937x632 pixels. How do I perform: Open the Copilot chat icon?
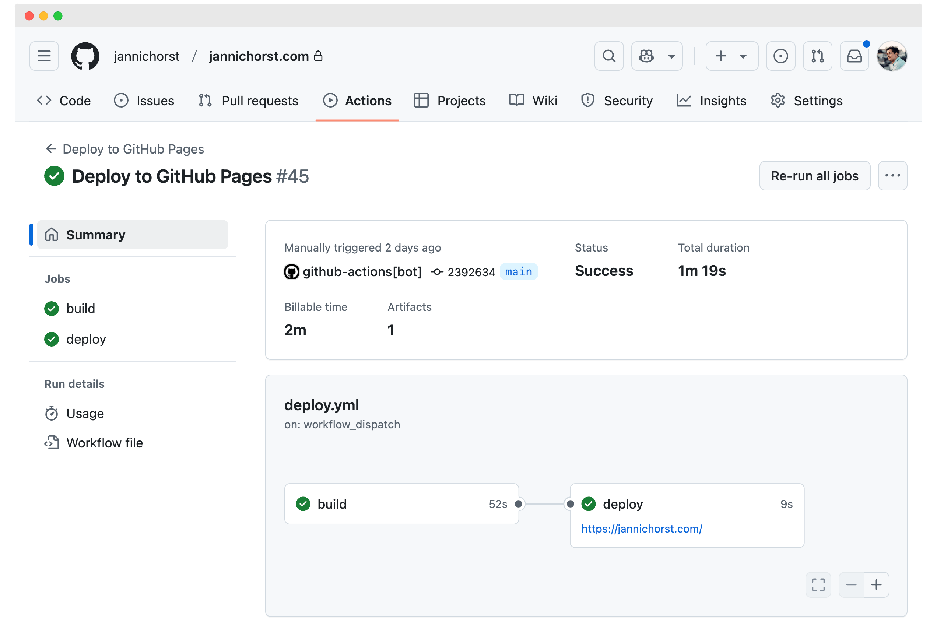point(646,56)
